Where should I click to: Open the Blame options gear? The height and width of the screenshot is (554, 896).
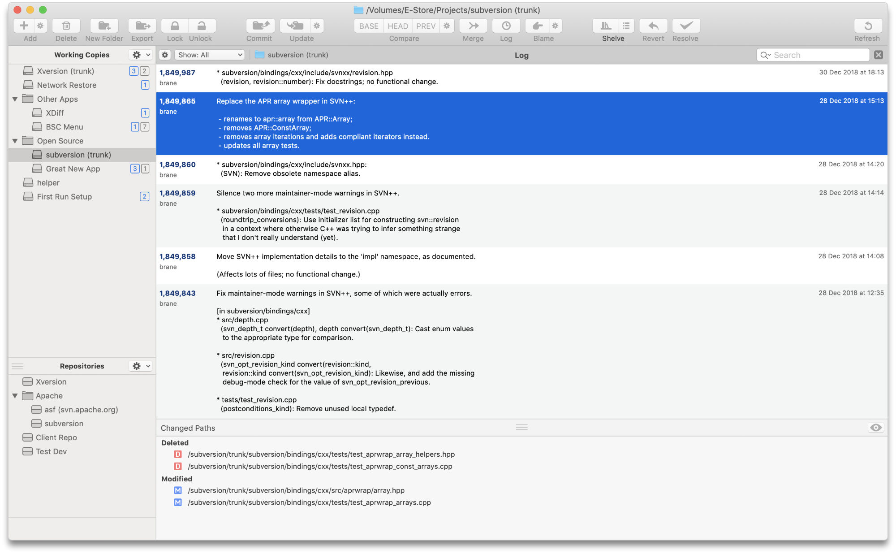tap(556, 26)
